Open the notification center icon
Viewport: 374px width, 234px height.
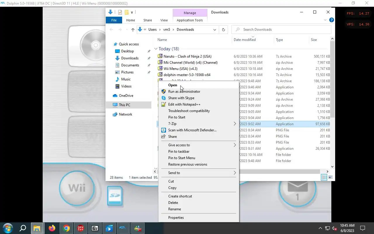363,228
